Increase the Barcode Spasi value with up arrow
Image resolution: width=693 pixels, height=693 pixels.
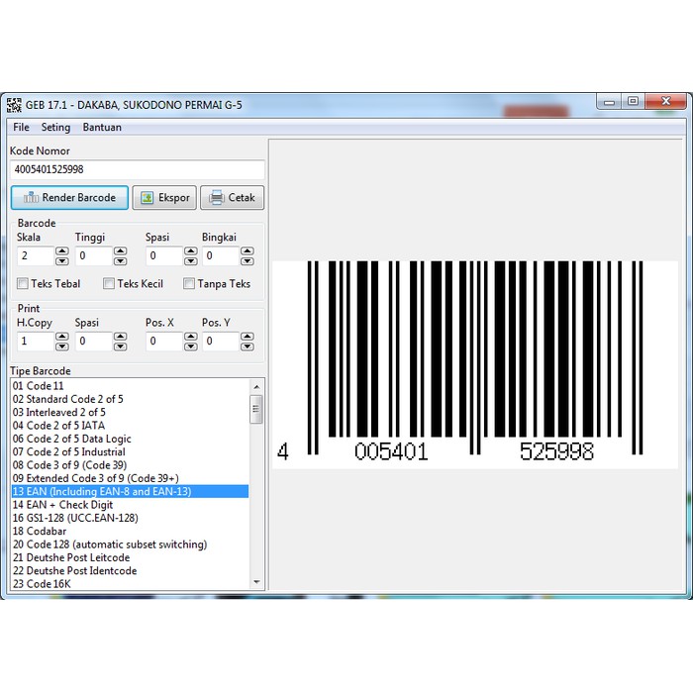tap(190, 251)
